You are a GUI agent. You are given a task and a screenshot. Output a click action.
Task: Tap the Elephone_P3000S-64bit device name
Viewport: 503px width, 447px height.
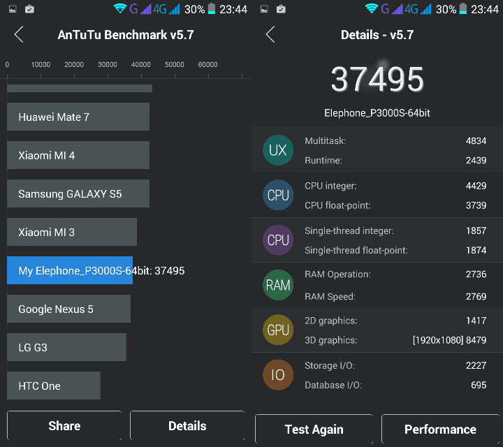click(377, 113)
